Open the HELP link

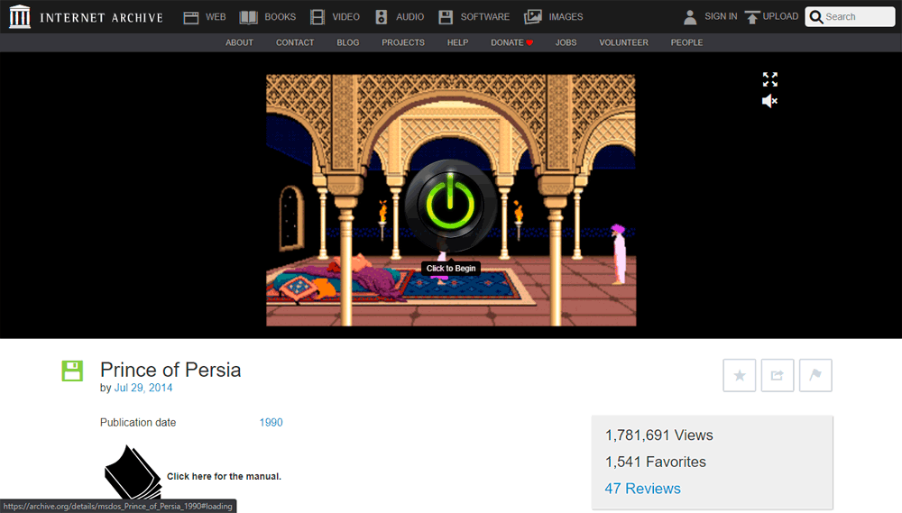458,42
